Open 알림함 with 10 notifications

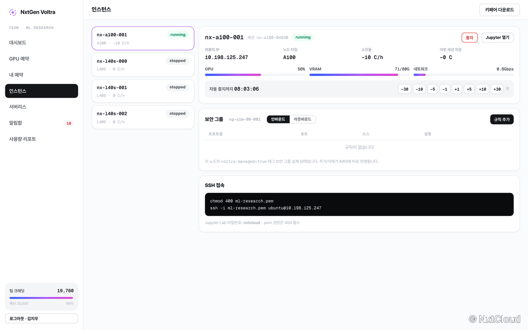42,123
